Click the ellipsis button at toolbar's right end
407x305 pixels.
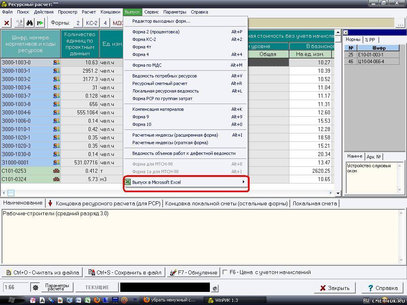(401, 23)
